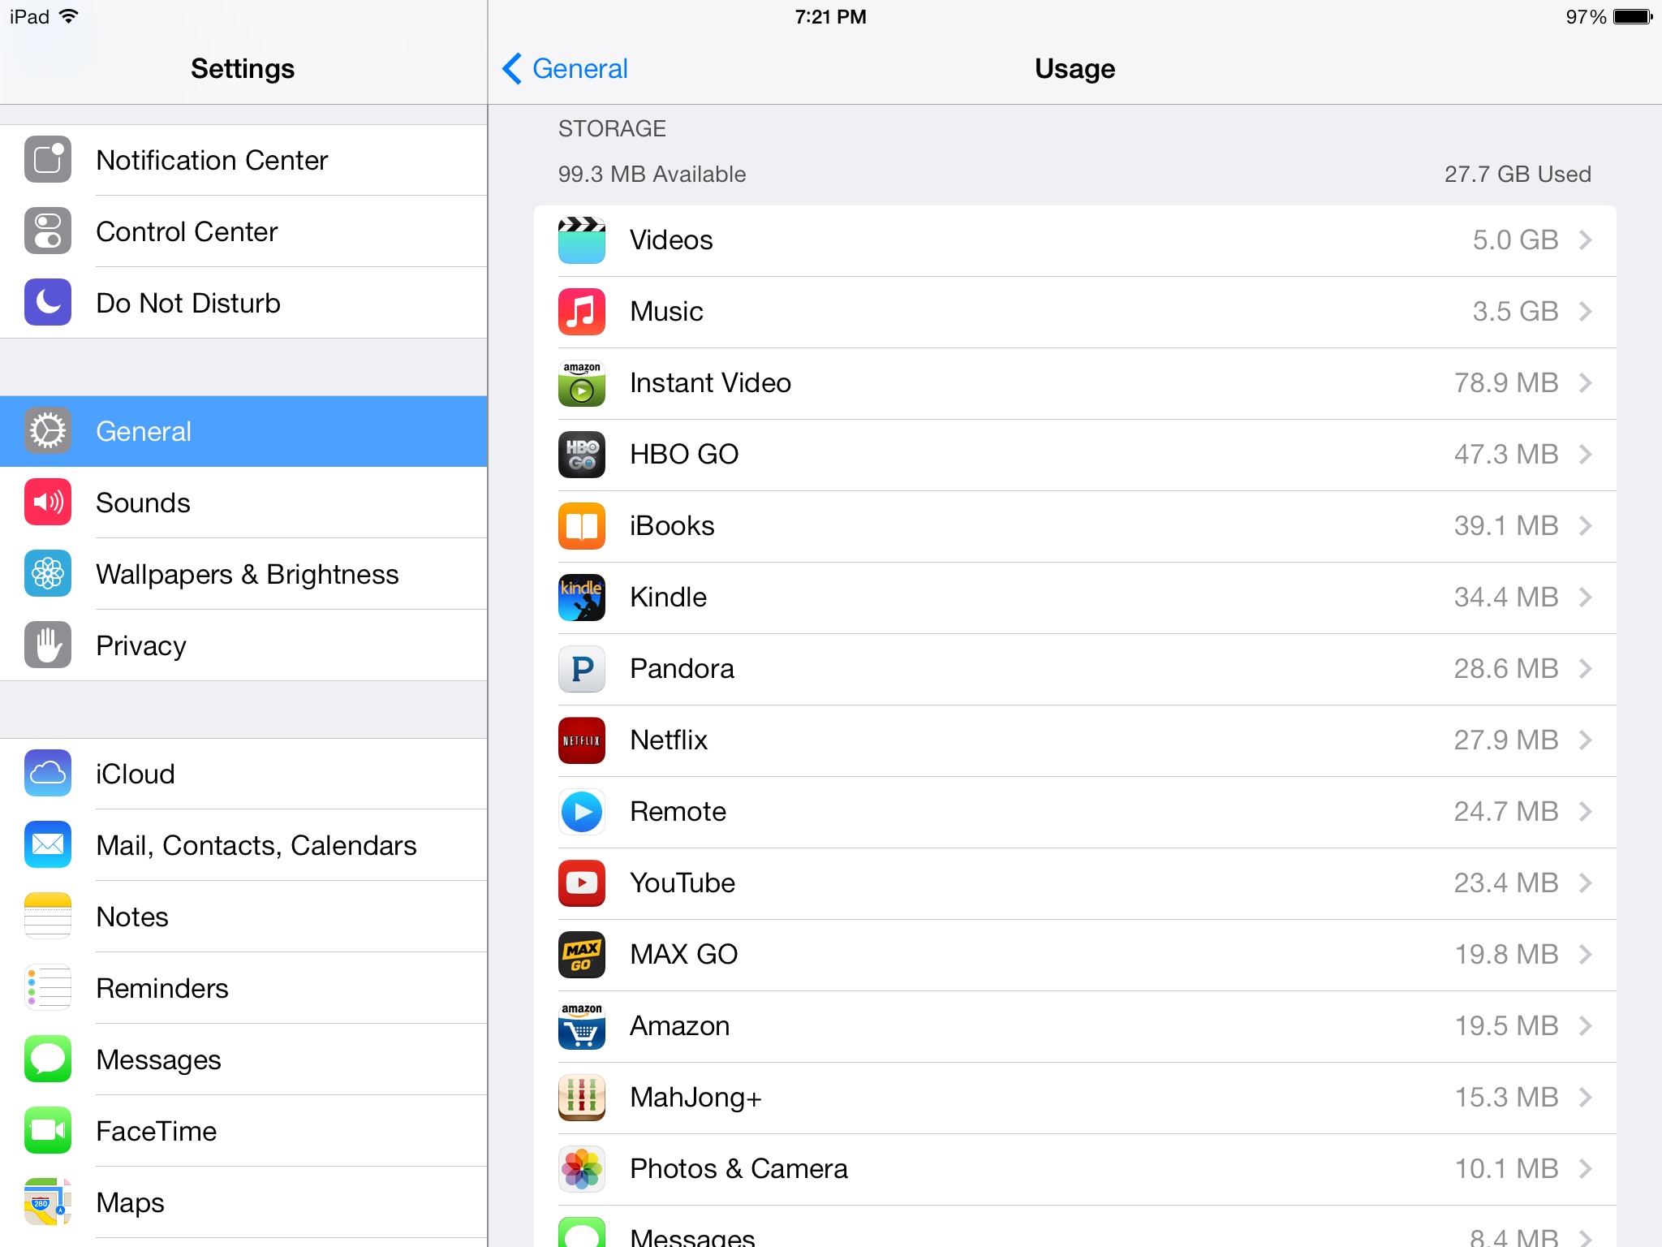The width and height of the screenshot is (1662, 1247).
Task: Tap the Sounds speaker icon
Action: point(48,503)
